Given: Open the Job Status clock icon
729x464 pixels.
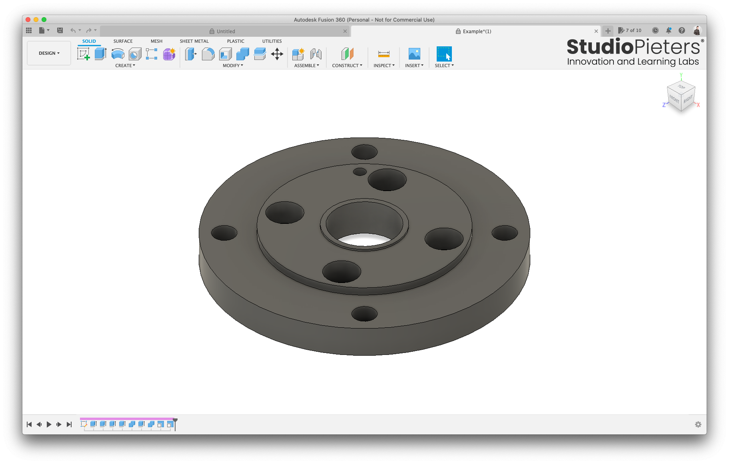Looking at the screenshot, I should pos(655,30).
